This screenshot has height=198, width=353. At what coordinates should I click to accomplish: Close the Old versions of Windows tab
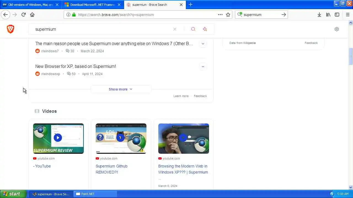[57, 5]
